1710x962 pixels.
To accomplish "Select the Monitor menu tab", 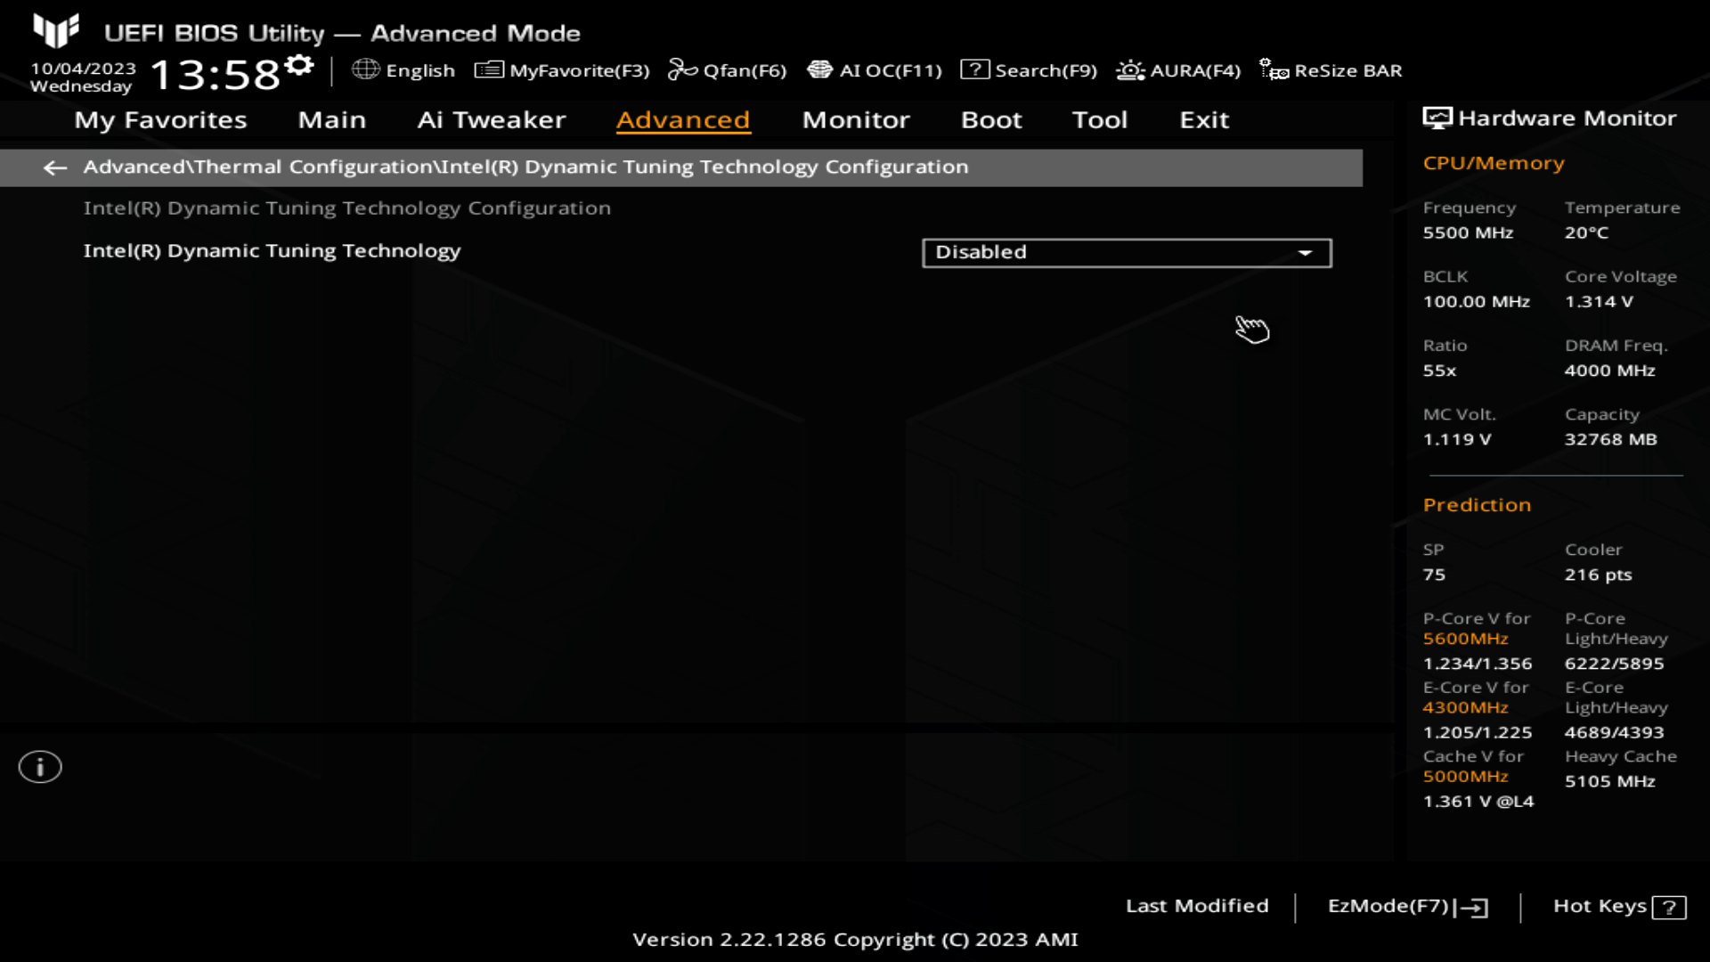I will coord(856,118).
